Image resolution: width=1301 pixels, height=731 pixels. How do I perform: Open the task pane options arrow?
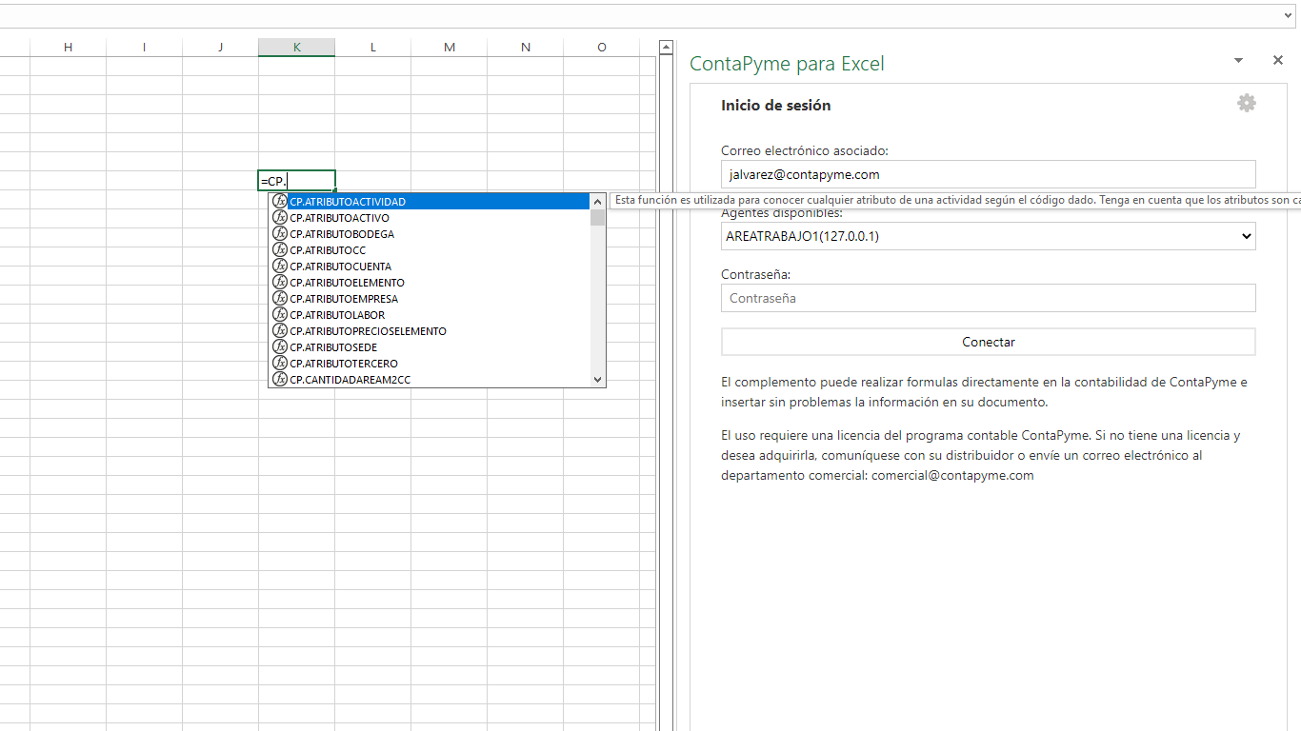point(1239,60)
